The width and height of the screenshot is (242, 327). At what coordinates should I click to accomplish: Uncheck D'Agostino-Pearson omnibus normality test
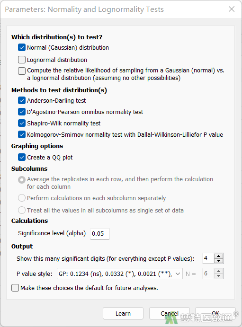[x=22, y=112]
